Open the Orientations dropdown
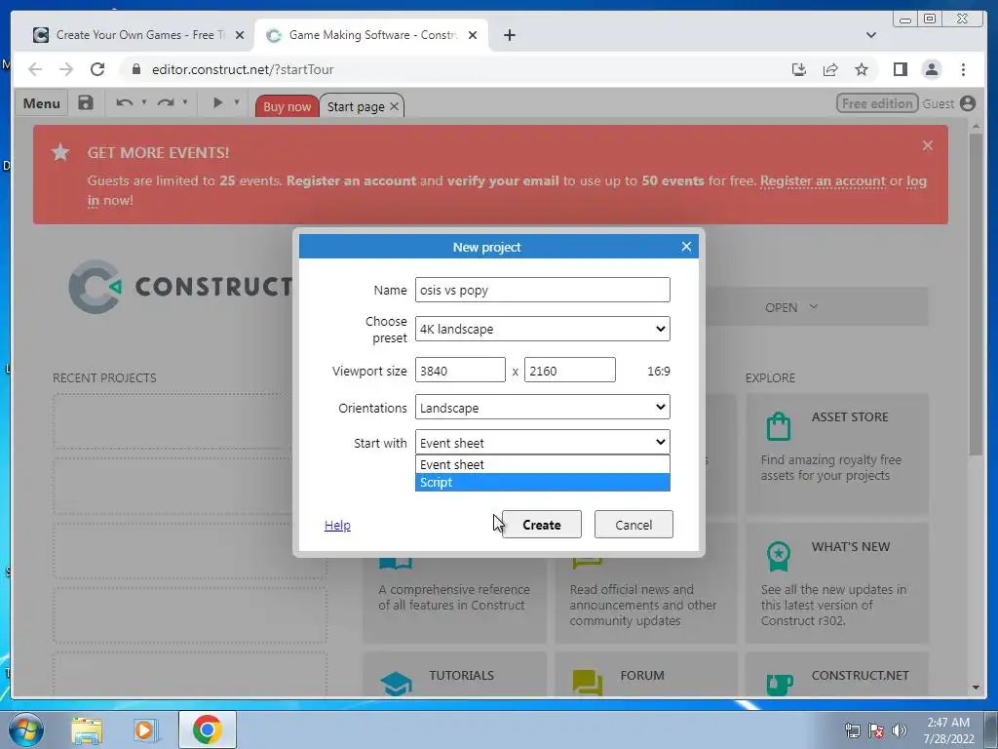This screenshot has width=998, height=749. (x=542, y=407)
